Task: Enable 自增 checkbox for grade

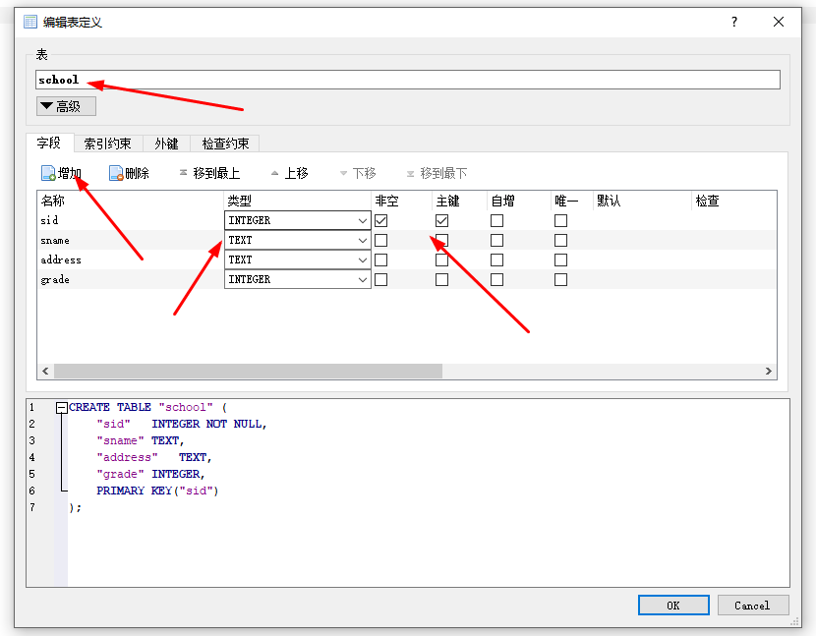Action: 497,279
